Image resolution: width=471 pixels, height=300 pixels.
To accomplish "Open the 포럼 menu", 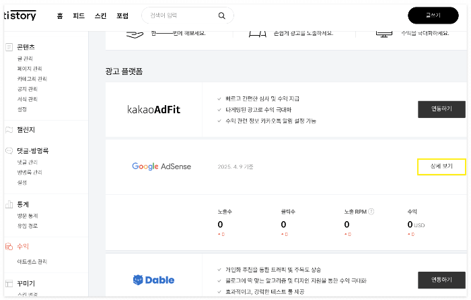I will point(122,16).
